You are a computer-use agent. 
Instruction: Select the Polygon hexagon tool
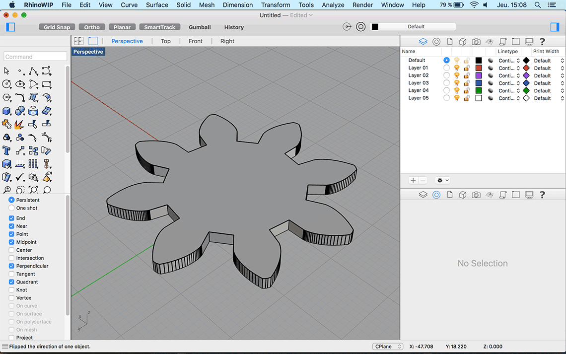(6, 97)
